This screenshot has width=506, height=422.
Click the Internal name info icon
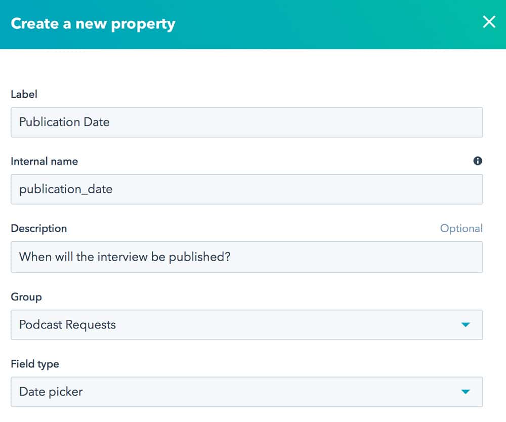[x=478, y=161]
